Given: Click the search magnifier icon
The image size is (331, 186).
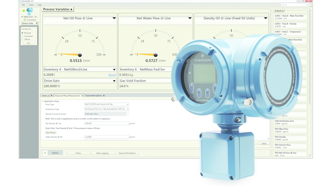Looking at the screenshot, I should point(307,5).
